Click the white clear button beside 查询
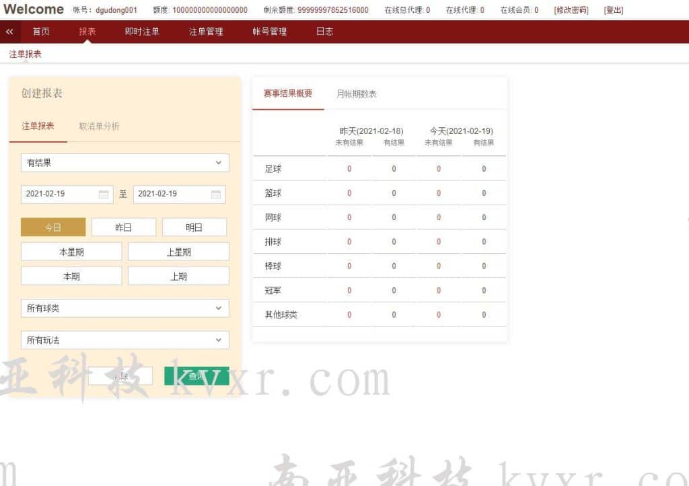Viewport: 689px width, 486px height. [120, 376]
